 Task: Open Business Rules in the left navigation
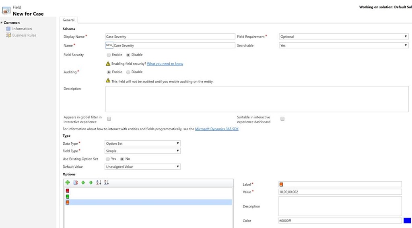[24, 35]
